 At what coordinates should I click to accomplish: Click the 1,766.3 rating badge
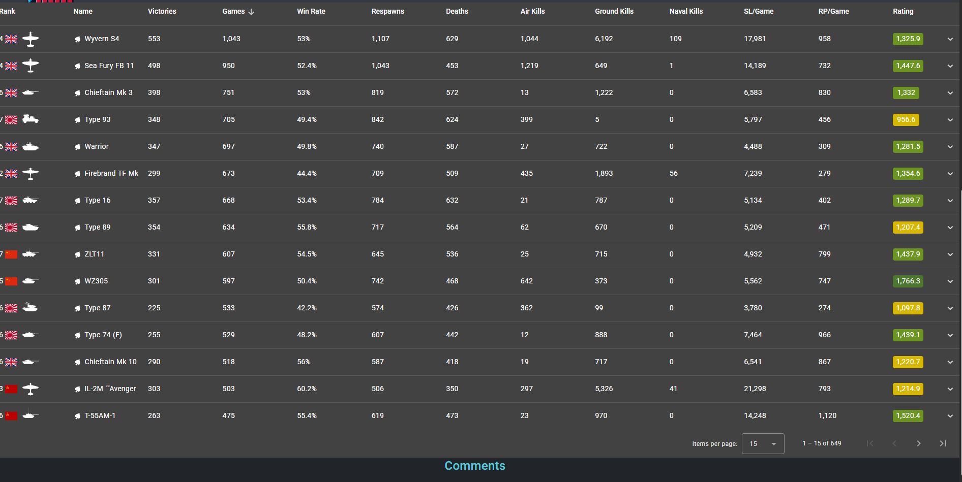[x=908, y=281]
